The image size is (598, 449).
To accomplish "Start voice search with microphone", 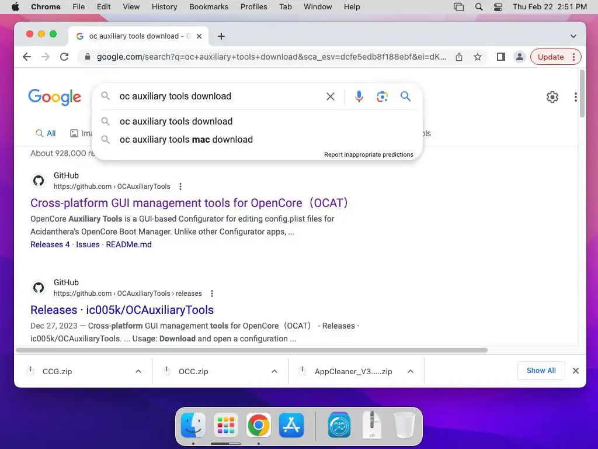I will click(x=359, y=96).
